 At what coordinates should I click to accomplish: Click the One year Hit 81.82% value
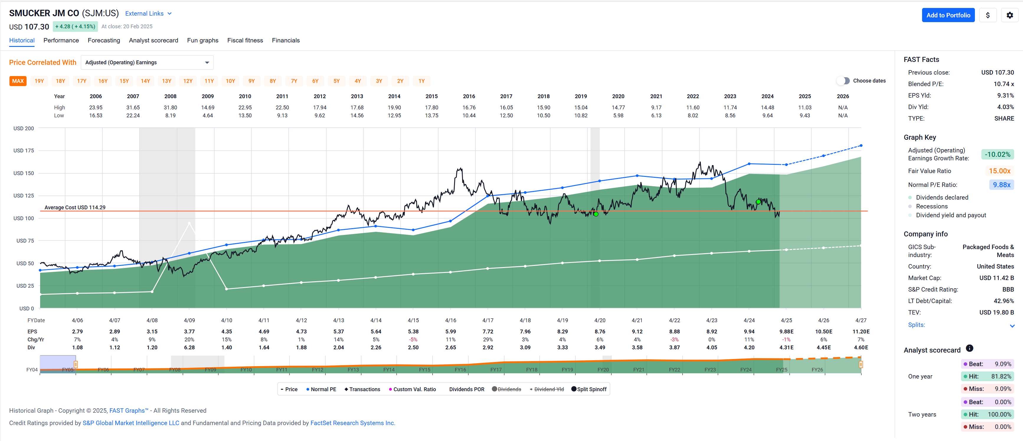pyautogui.click(x=987, y=376)
